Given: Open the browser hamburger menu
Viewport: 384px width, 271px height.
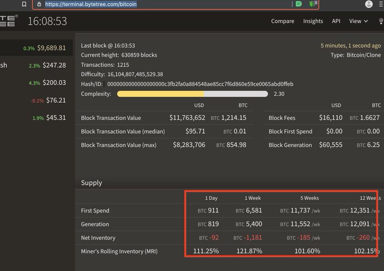Looking at the screenshot, I should coord(381,4).
